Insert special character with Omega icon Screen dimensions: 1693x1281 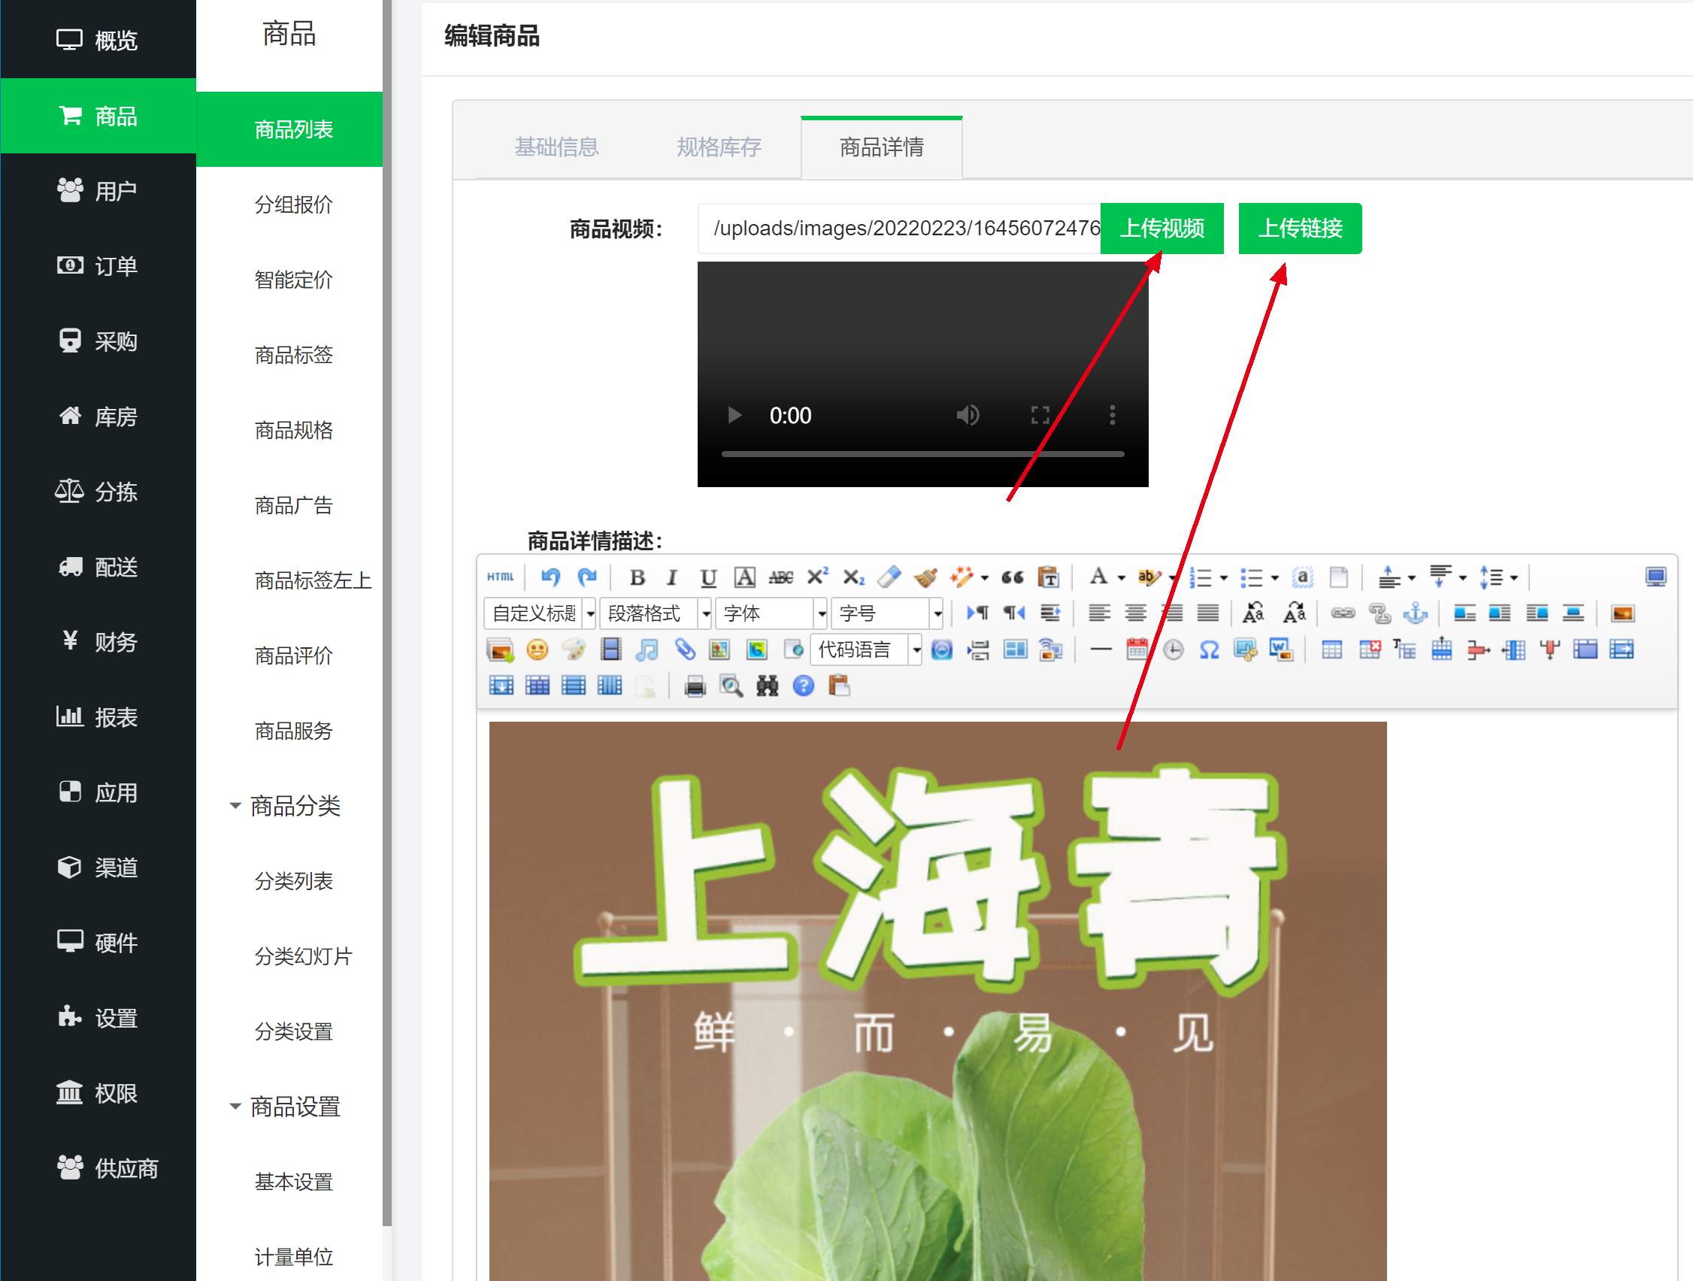[x=1210, y=650]
